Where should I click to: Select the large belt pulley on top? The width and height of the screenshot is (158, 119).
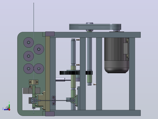pos(90,27)
